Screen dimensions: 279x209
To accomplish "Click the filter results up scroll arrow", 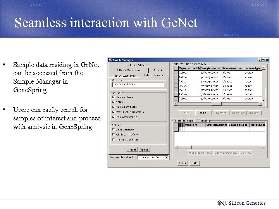I will [x=264, y=68].
